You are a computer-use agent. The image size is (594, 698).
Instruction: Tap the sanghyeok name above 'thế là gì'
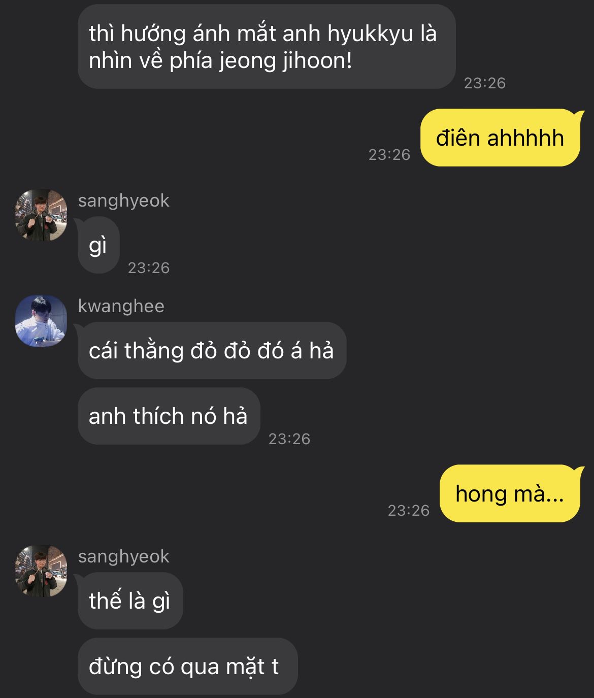coord(123,556)
